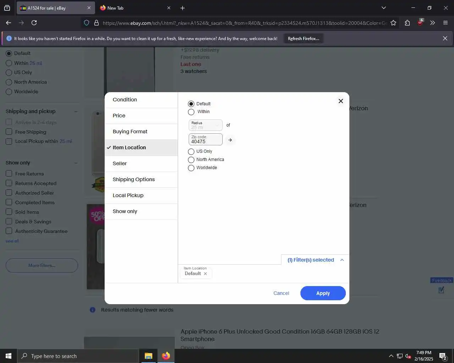Open the Price filter category
Screen dimensions: 454x363
pos(141,116)
